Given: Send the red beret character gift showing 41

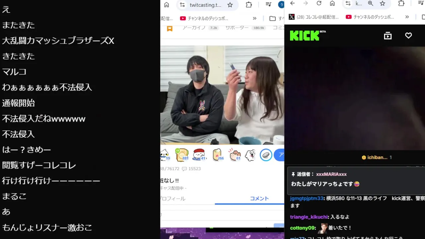Looking at the screenshot, I should pos(199,155).
